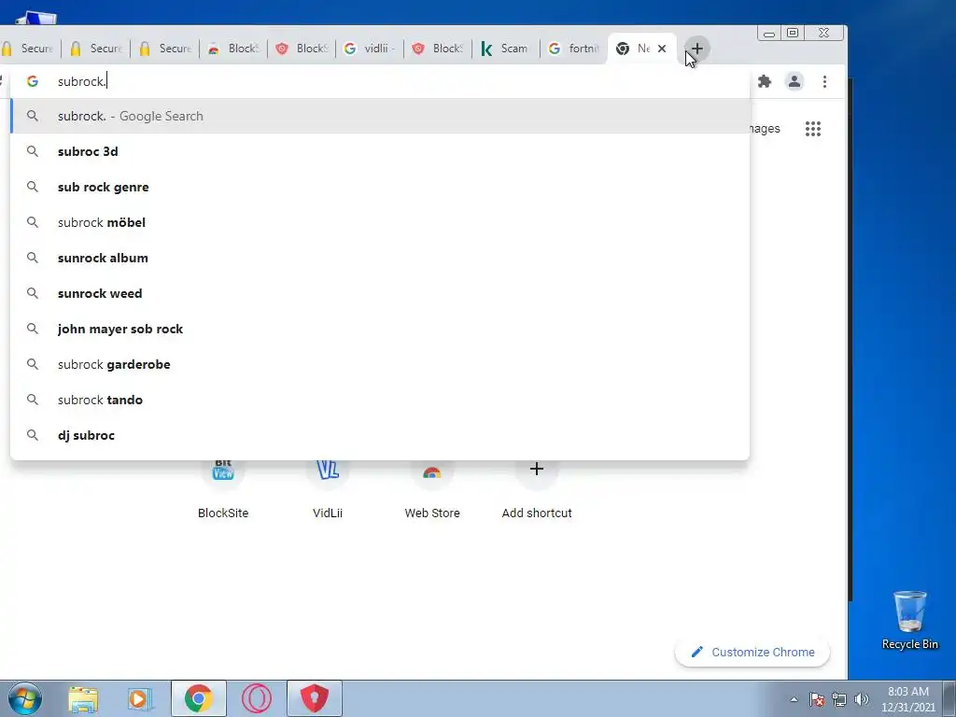Open the Extensions puzzle icon

764,81
